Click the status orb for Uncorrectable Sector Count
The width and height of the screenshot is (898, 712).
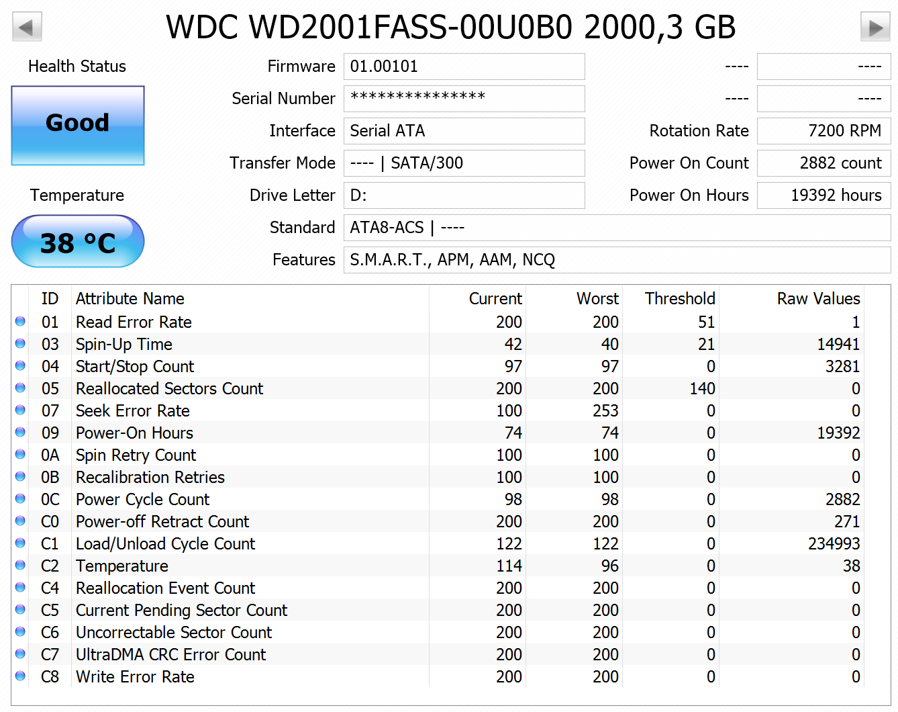tap(20, 632)
